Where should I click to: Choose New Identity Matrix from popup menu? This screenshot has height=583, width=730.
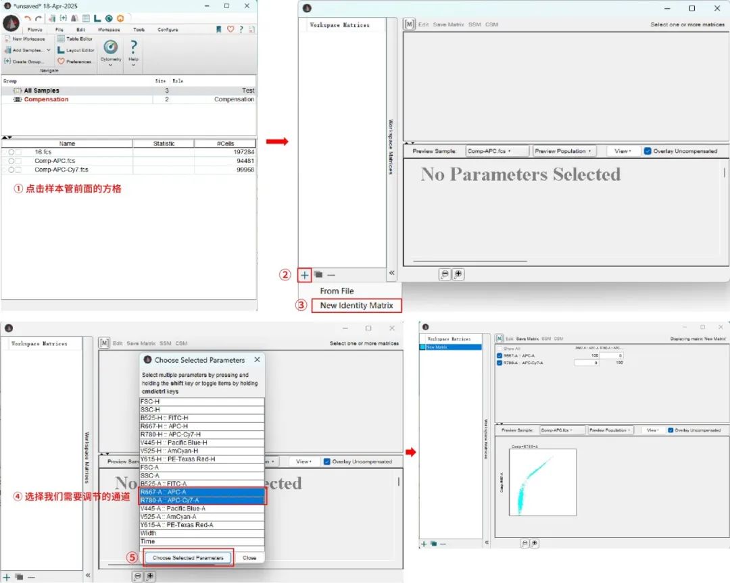356,305
